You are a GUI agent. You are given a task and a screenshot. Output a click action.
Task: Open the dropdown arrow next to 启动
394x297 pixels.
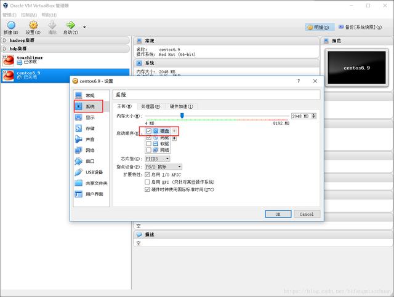tap(84, 27)
